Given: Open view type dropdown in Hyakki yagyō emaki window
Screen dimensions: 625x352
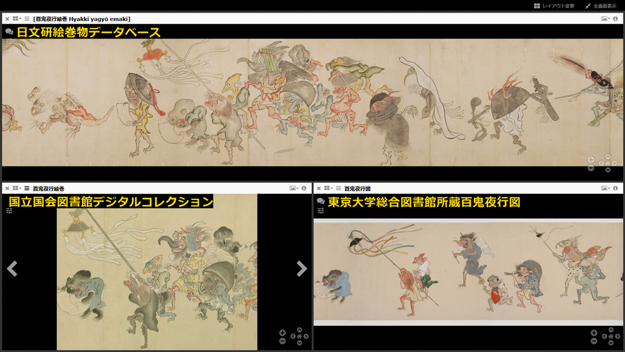Looking at the screenshot, I should pos(606,19).
